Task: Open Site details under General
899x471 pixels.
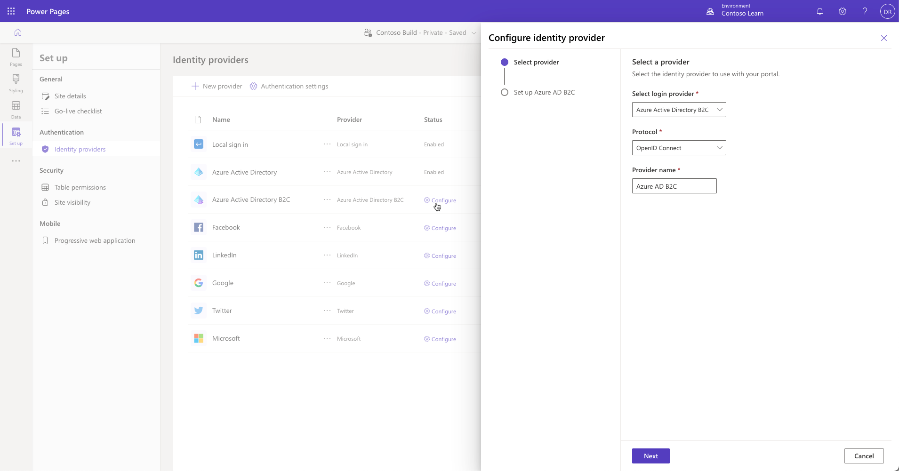Action: click(70, 96)
